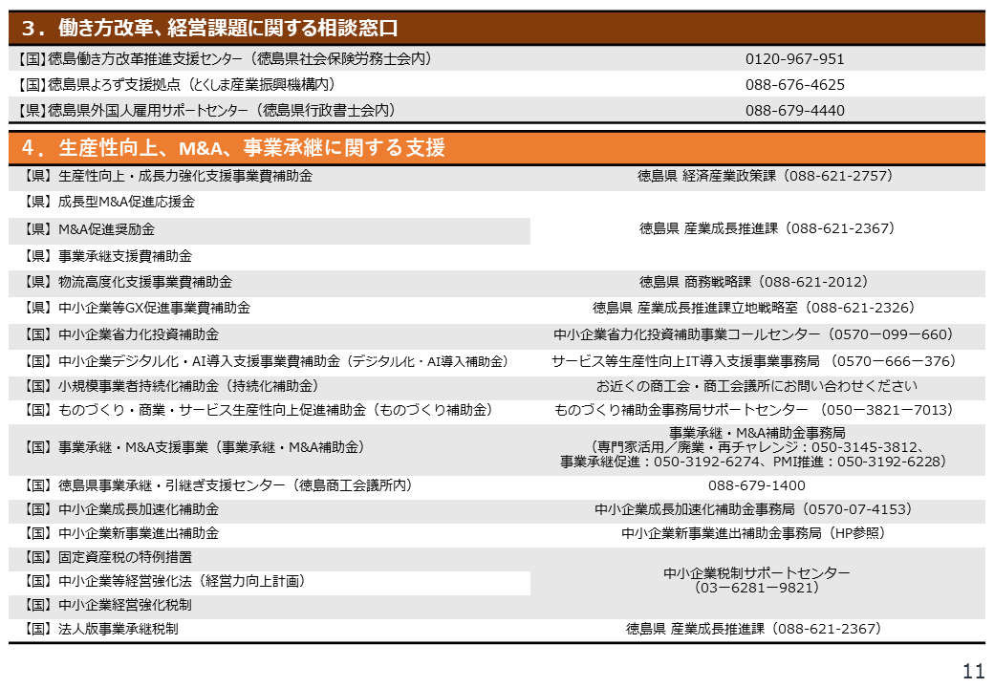The height and width of the screenshot is (688, 994).
Task: Select 成長型M&A促進応援金 entry
Action: pos(109,202)
